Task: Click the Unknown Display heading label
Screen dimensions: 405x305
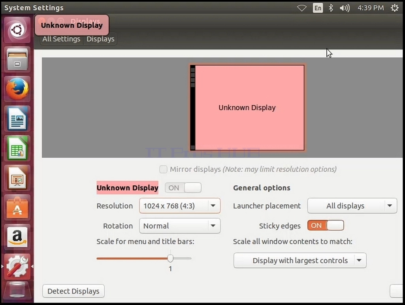Action: (127, 188)
